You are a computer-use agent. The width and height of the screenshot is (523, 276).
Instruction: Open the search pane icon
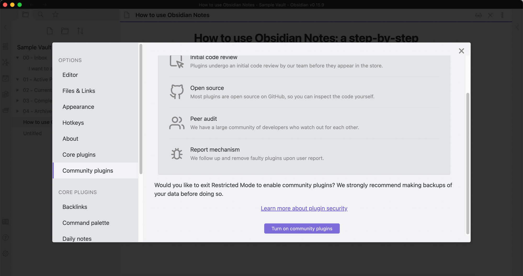[41, 15]
